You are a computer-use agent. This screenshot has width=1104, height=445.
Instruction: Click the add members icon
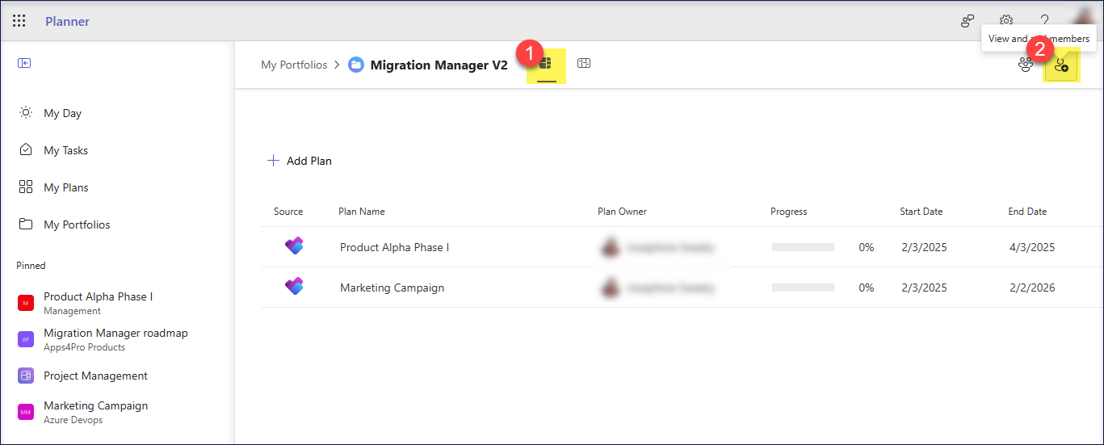coord(1061,66)
